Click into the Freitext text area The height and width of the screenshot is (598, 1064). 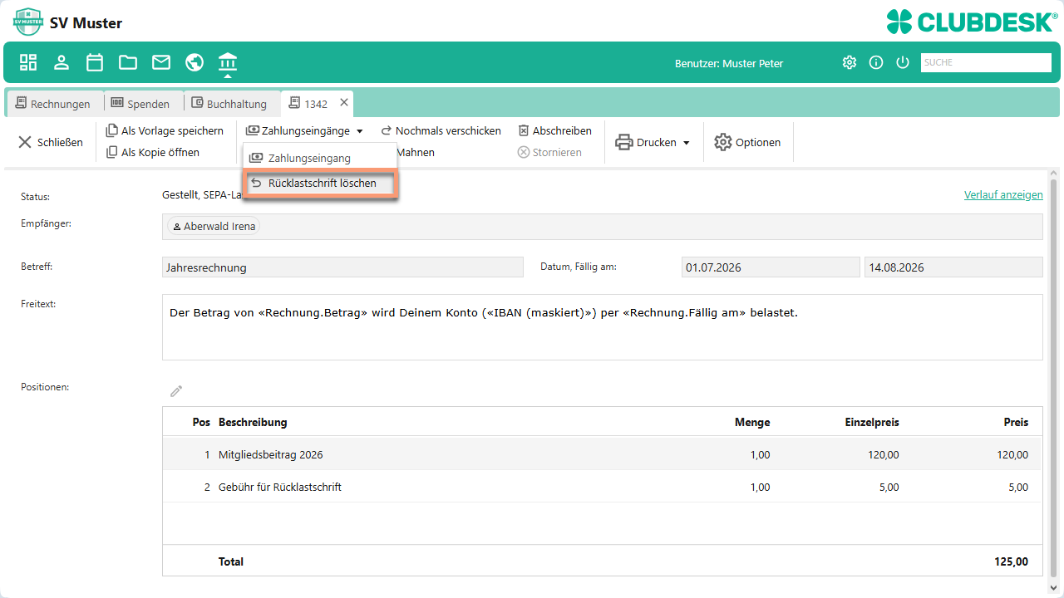603,327
